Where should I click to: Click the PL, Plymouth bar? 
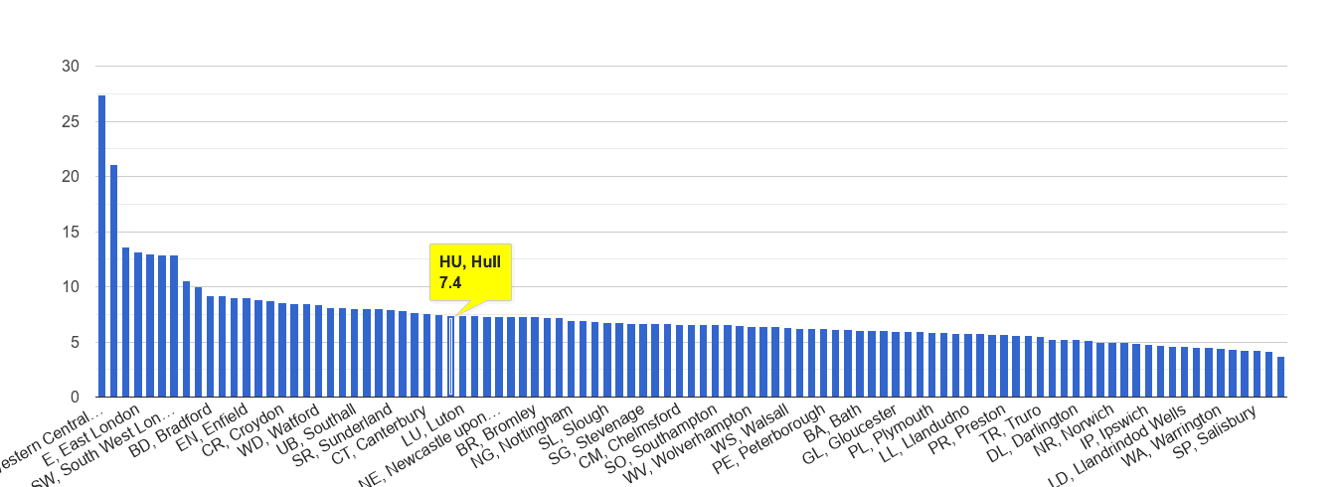tap(931, 366)
